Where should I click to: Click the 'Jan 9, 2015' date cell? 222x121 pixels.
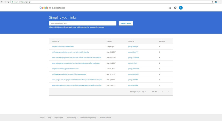110,85
